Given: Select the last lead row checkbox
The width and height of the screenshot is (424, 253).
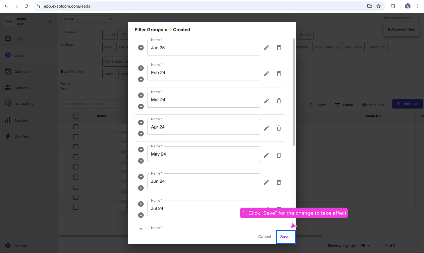Looking at the screenshot, I should [76, 207].
